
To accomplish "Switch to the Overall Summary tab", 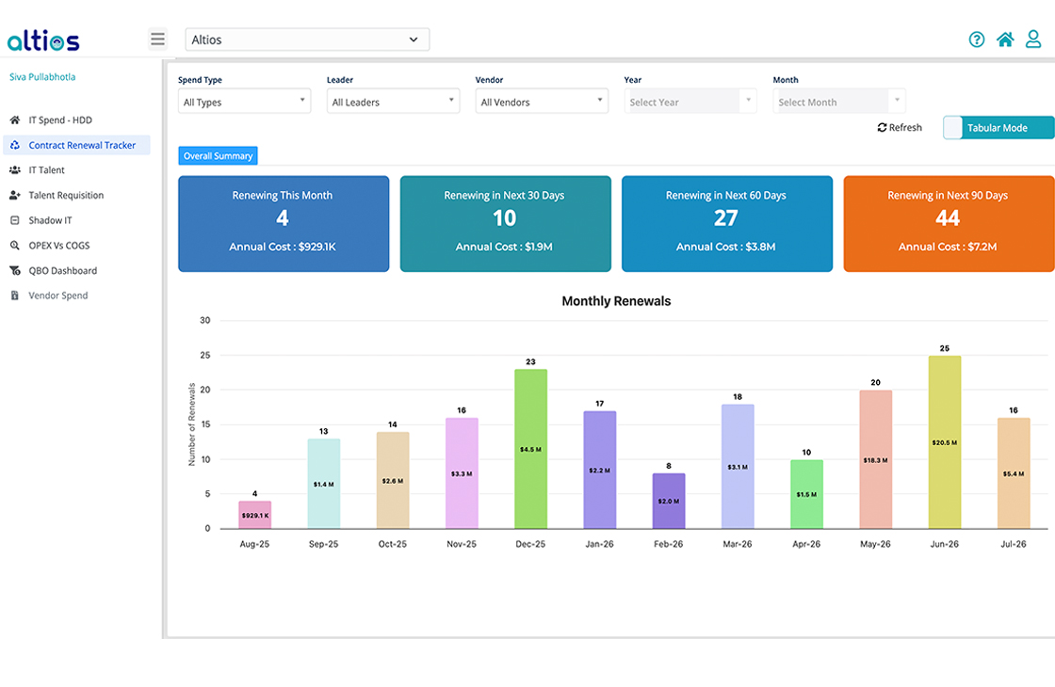I will 218,155.
